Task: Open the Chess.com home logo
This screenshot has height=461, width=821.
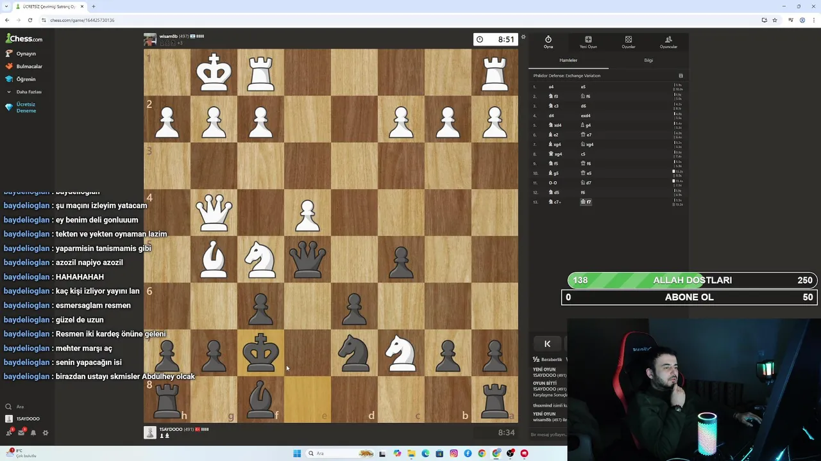Action: pyautogui.click(x=24, y=38)
